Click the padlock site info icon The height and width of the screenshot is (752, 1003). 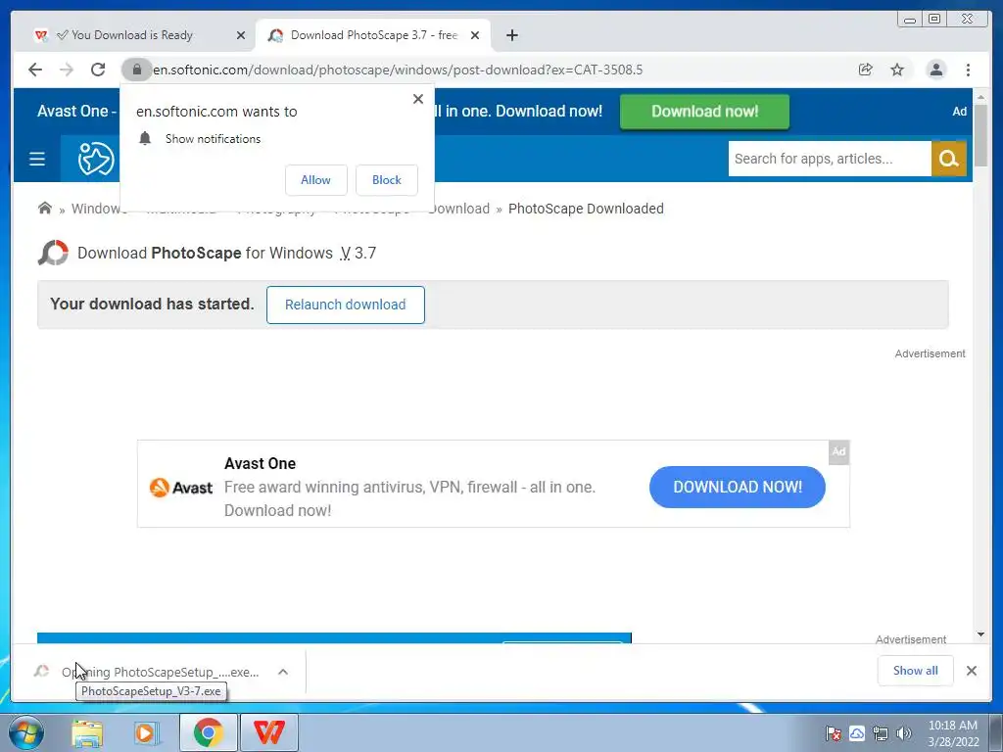pyautogui.click(x=136, y=70)
